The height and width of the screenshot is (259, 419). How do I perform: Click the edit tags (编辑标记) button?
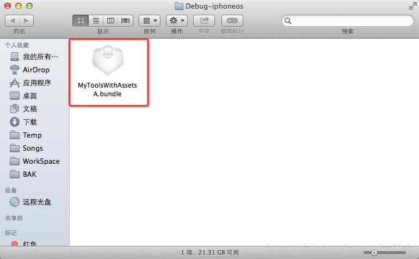point(232,21)
